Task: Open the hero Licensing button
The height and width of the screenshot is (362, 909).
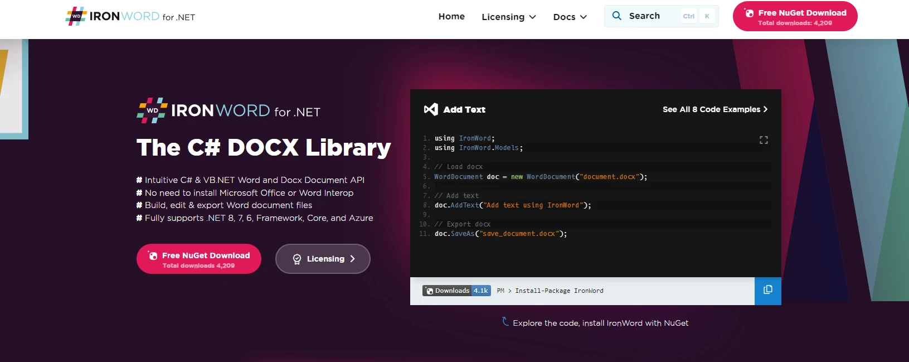Action: (323, 259)
